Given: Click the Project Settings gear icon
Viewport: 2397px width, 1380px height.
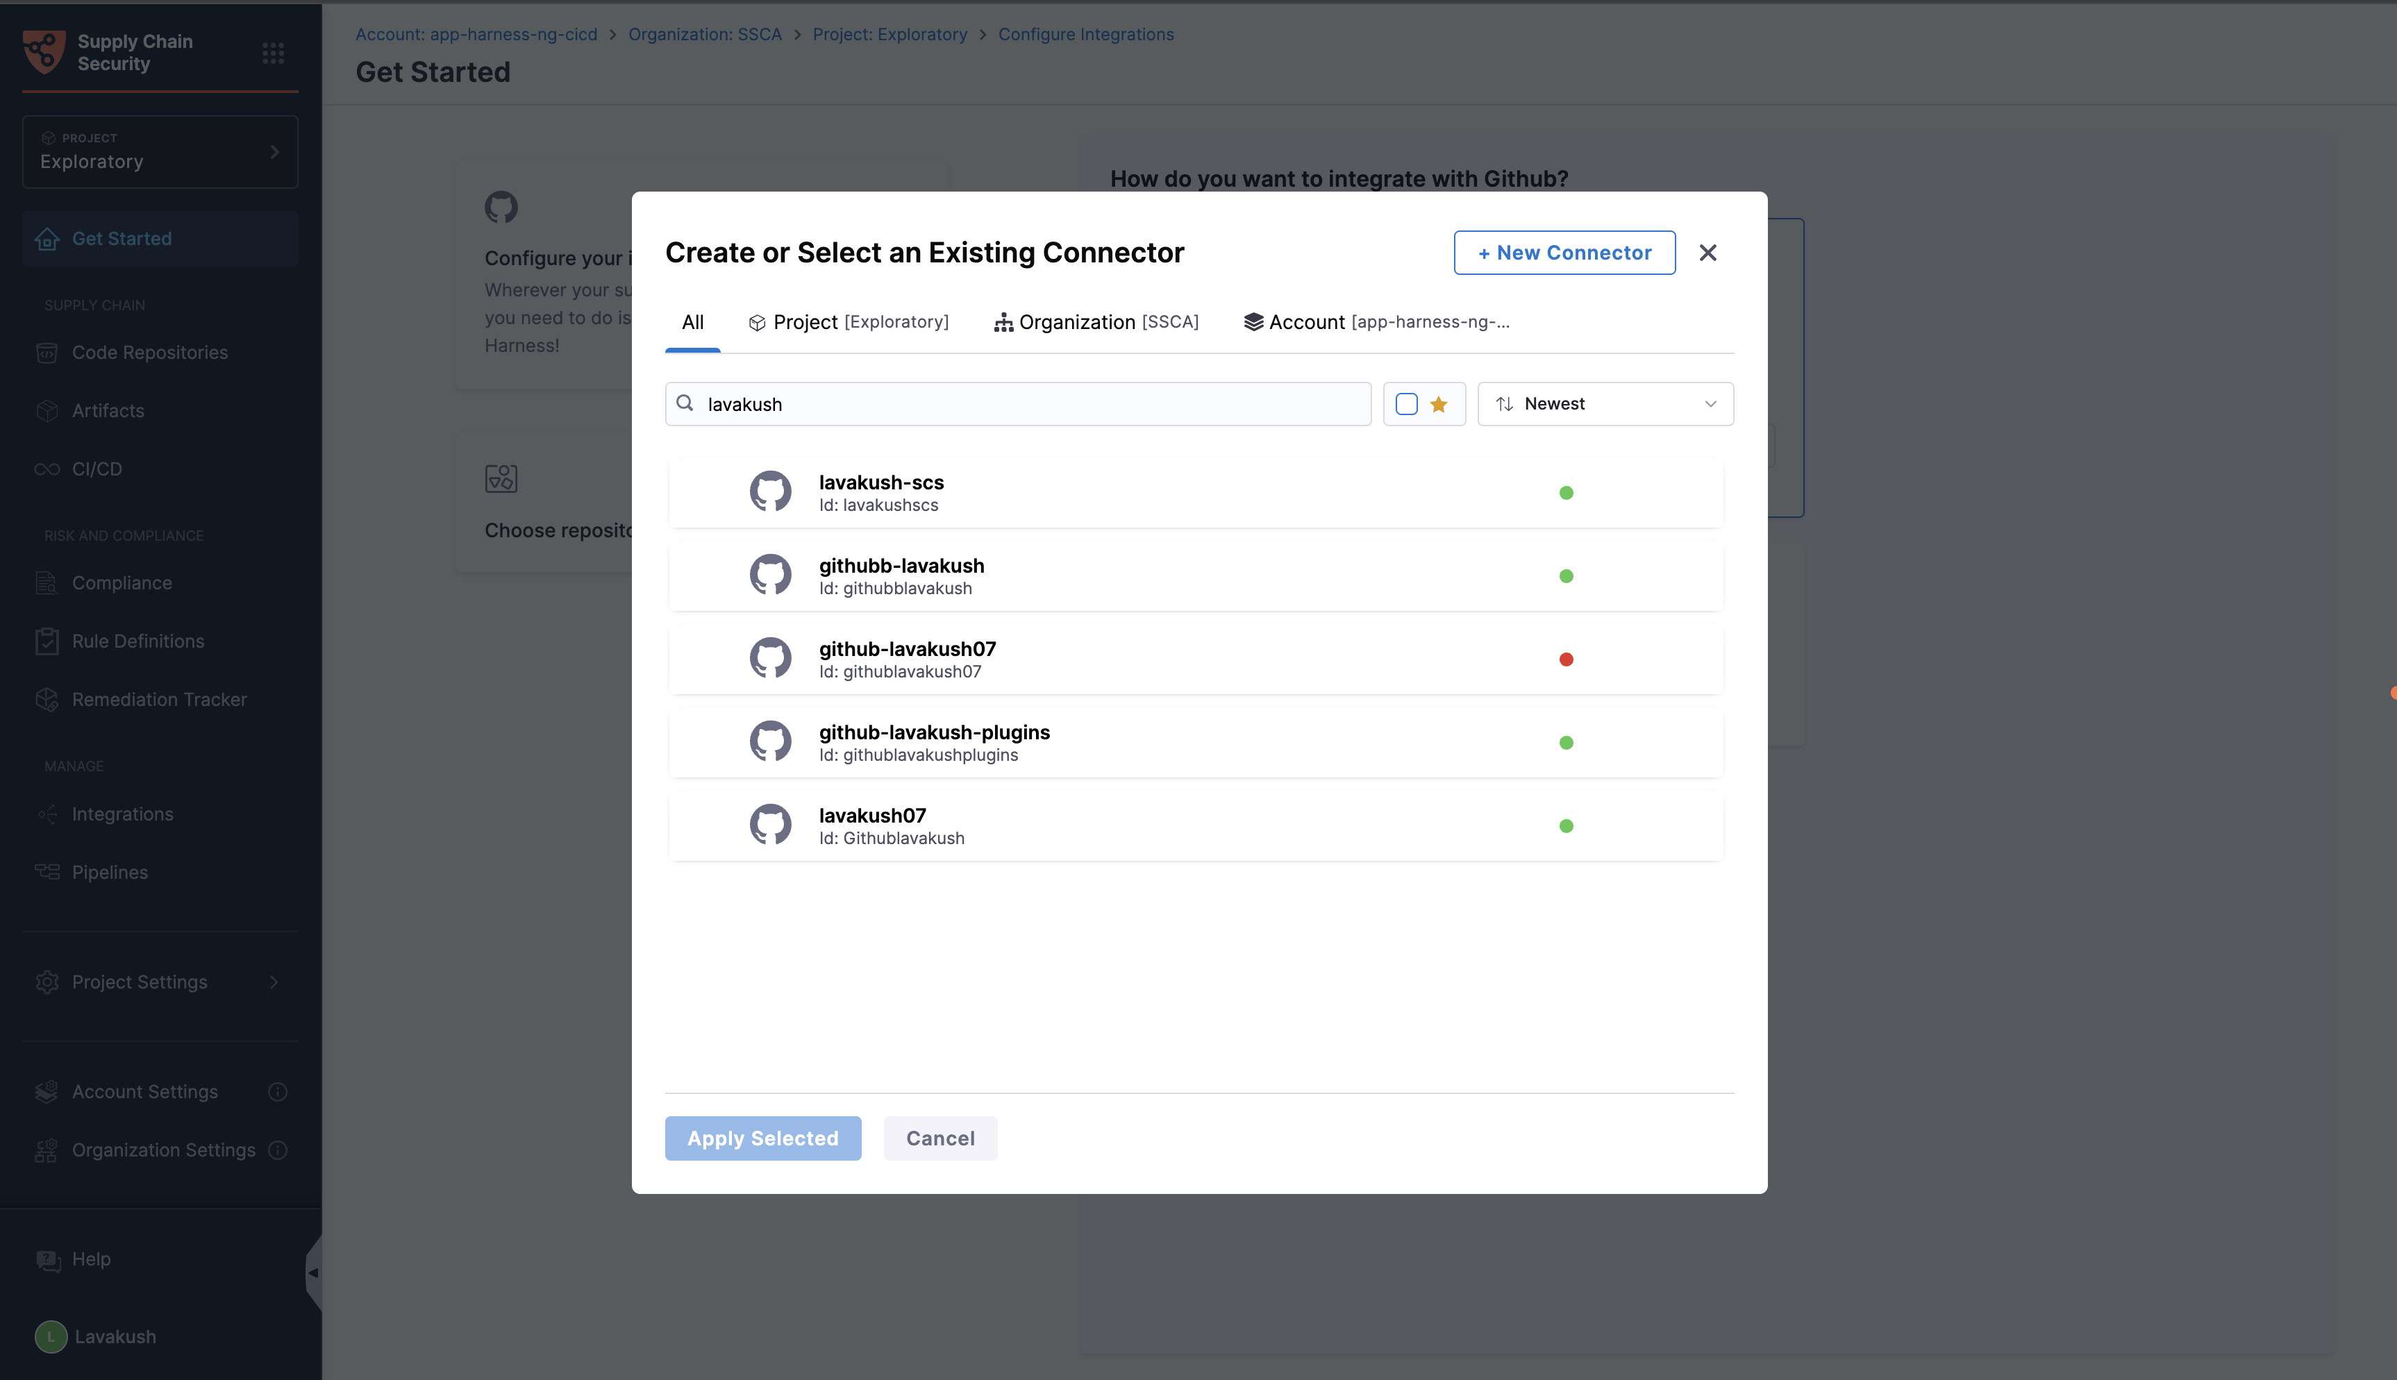Looking at the screenshot, I should pyautogui.click(x=47, y=982).
